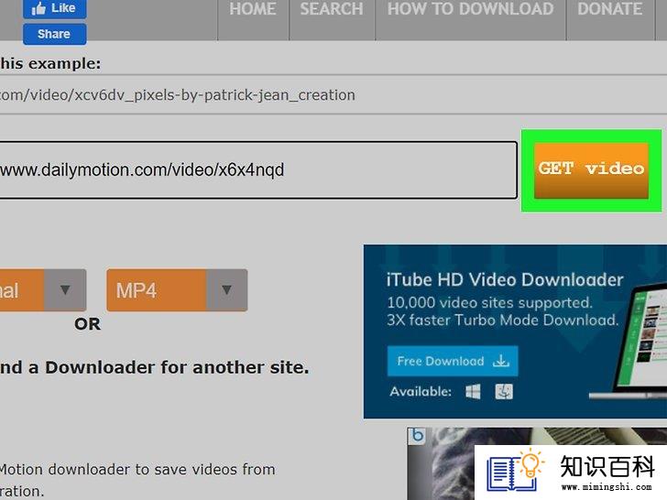Expand the quality dropdown left of MP4

tap(65, 290)
